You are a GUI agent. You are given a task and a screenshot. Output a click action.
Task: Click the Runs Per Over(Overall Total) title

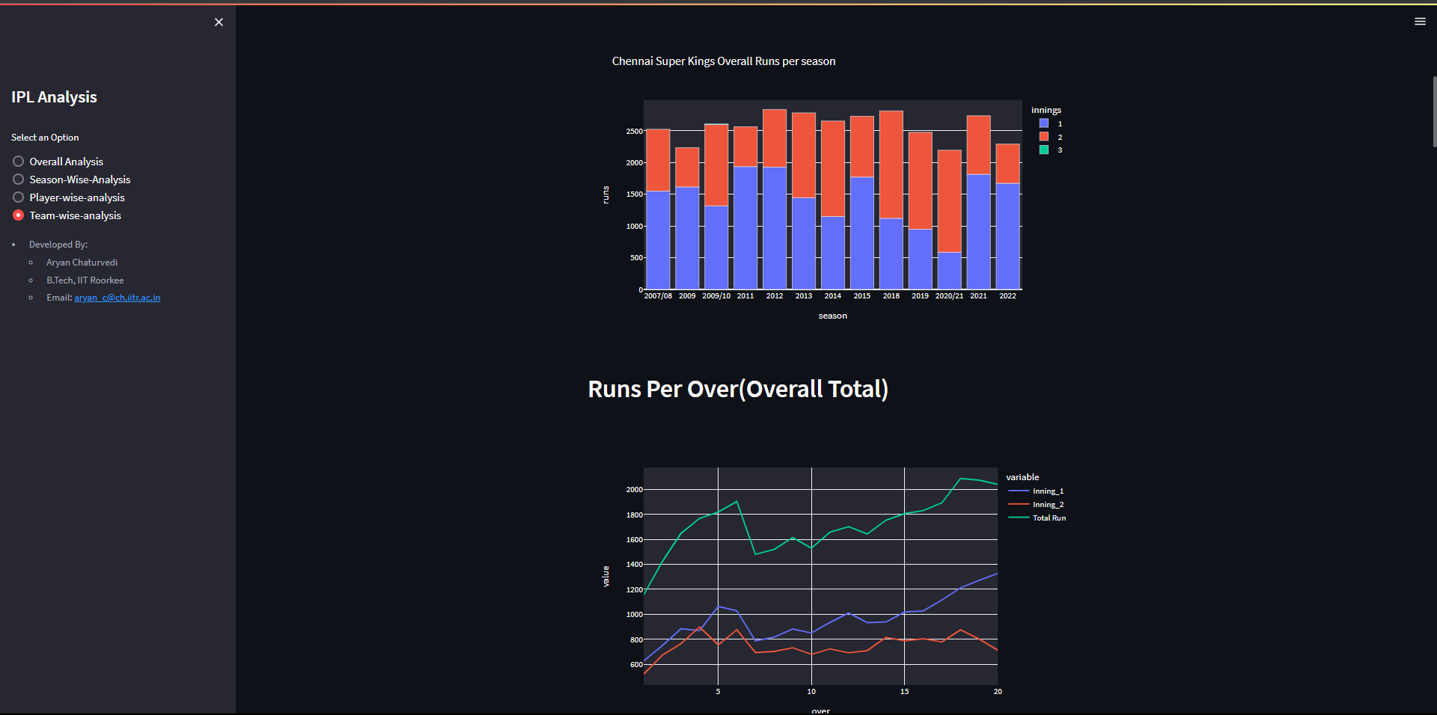738,389
